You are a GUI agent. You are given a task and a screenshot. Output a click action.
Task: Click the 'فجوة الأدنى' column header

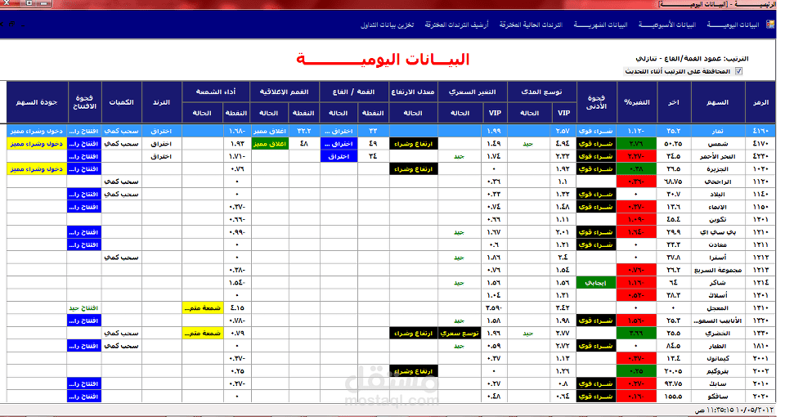click(596, 102)
